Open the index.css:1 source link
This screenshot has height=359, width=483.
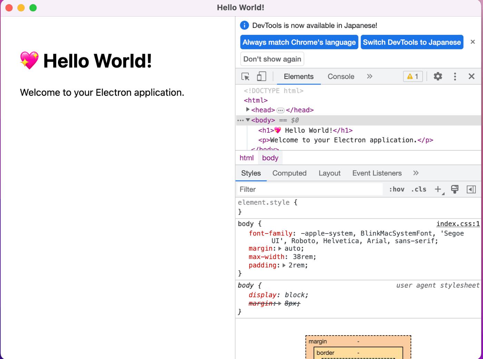point(458,224)
